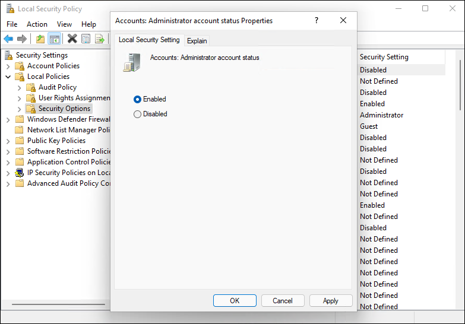Click the Guest value in Security Setting
This screenshot has width=465, height=324.
[x=369, y=126]
